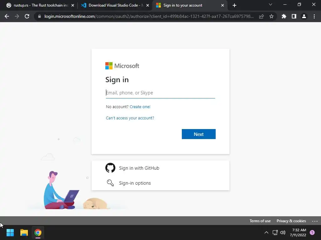Click the blue Next button
321x240 pixels.
pos(198,134)
